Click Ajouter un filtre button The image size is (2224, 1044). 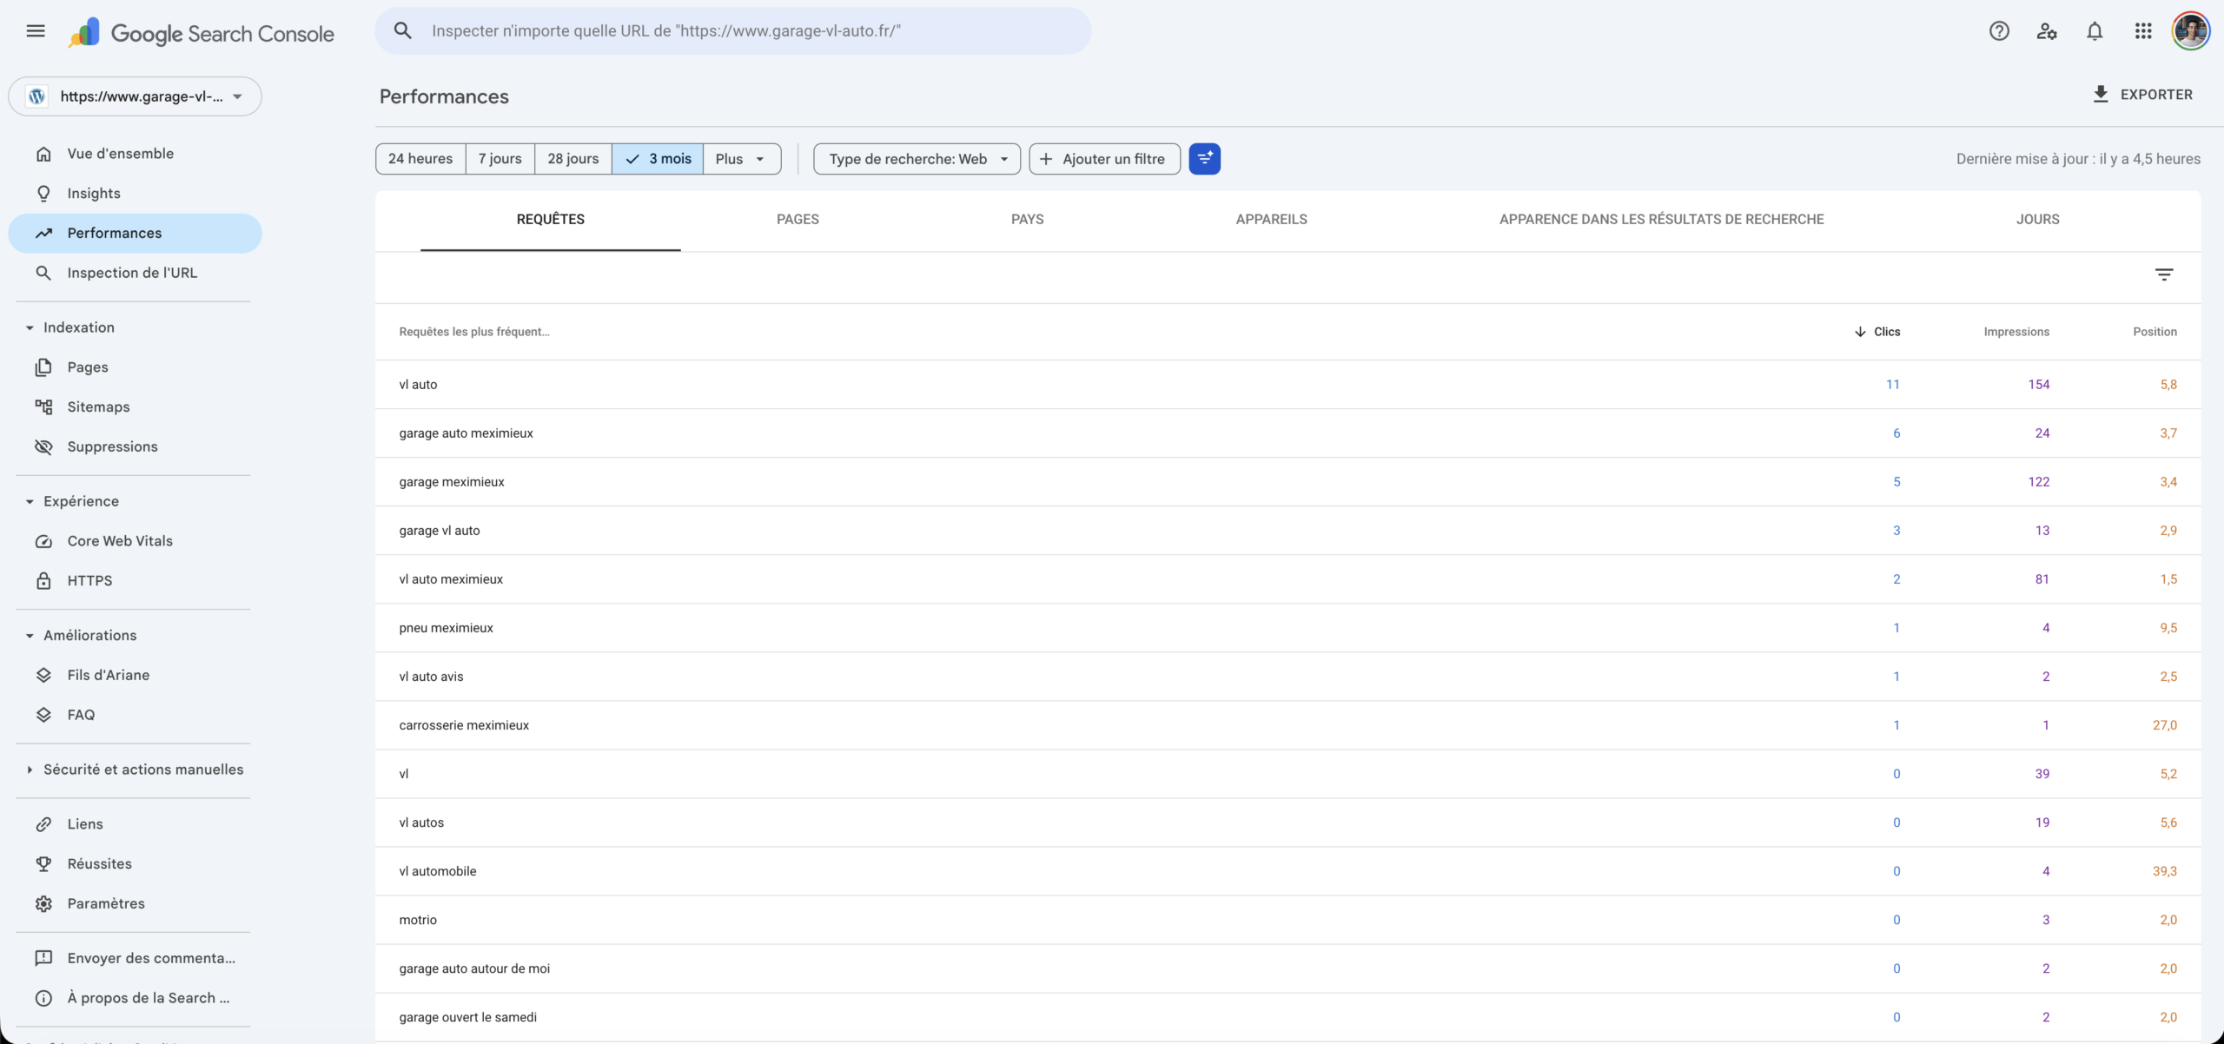[x=1104, y=159]
